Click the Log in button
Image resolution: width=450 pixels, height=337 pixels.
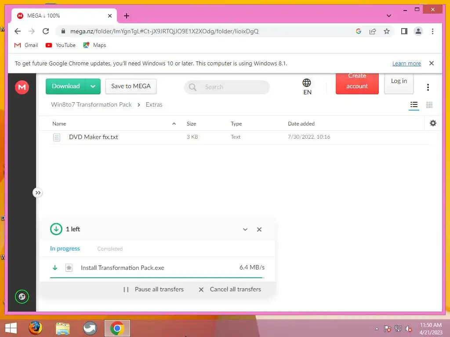(399, 83)
